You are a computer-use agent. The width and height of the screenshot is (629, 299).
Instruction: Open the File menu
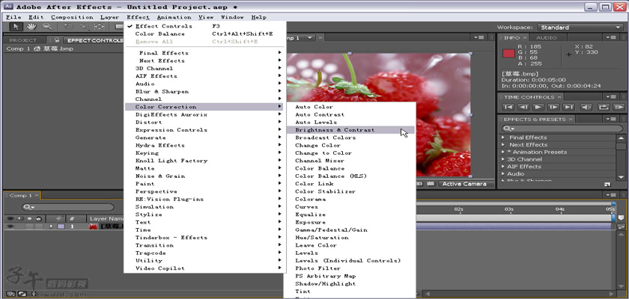pyautogui.click(x=13, y=17)
